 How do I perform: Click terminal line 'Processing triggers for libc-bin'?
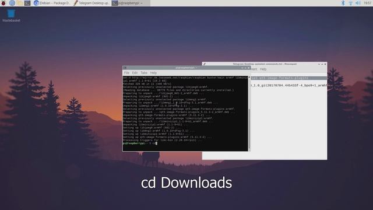click(x=163, y=140)
